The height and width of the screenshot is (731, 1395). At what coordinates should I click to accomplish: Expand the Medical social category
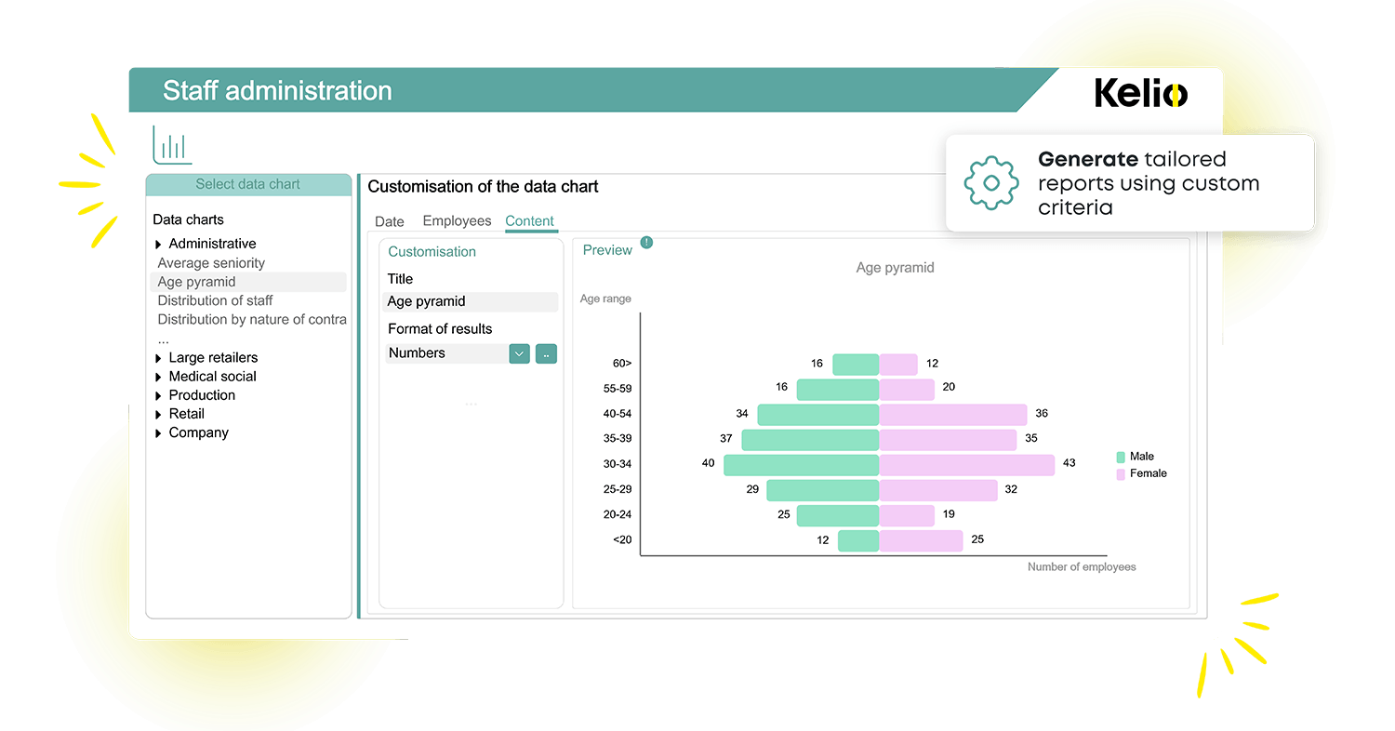pyautogui.click(x=159, y=377)
